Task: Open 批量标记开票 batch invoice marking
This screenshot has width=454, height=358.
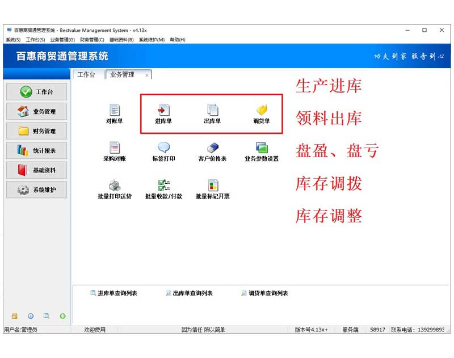Action: coord(212,189)
